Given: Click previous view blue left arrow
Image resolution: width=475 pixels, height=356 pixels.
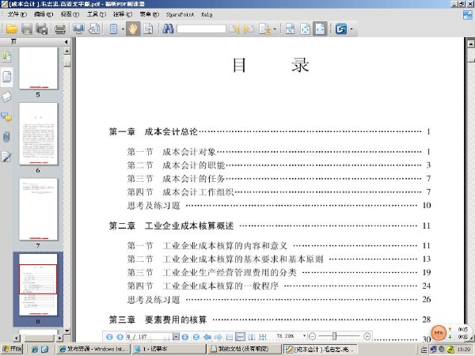Looking at the screenshot, I should (207, 337).
